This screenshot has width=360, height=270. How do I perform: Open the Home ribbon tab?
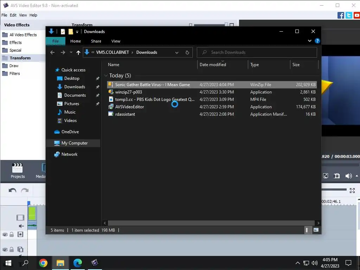(76, 41)
